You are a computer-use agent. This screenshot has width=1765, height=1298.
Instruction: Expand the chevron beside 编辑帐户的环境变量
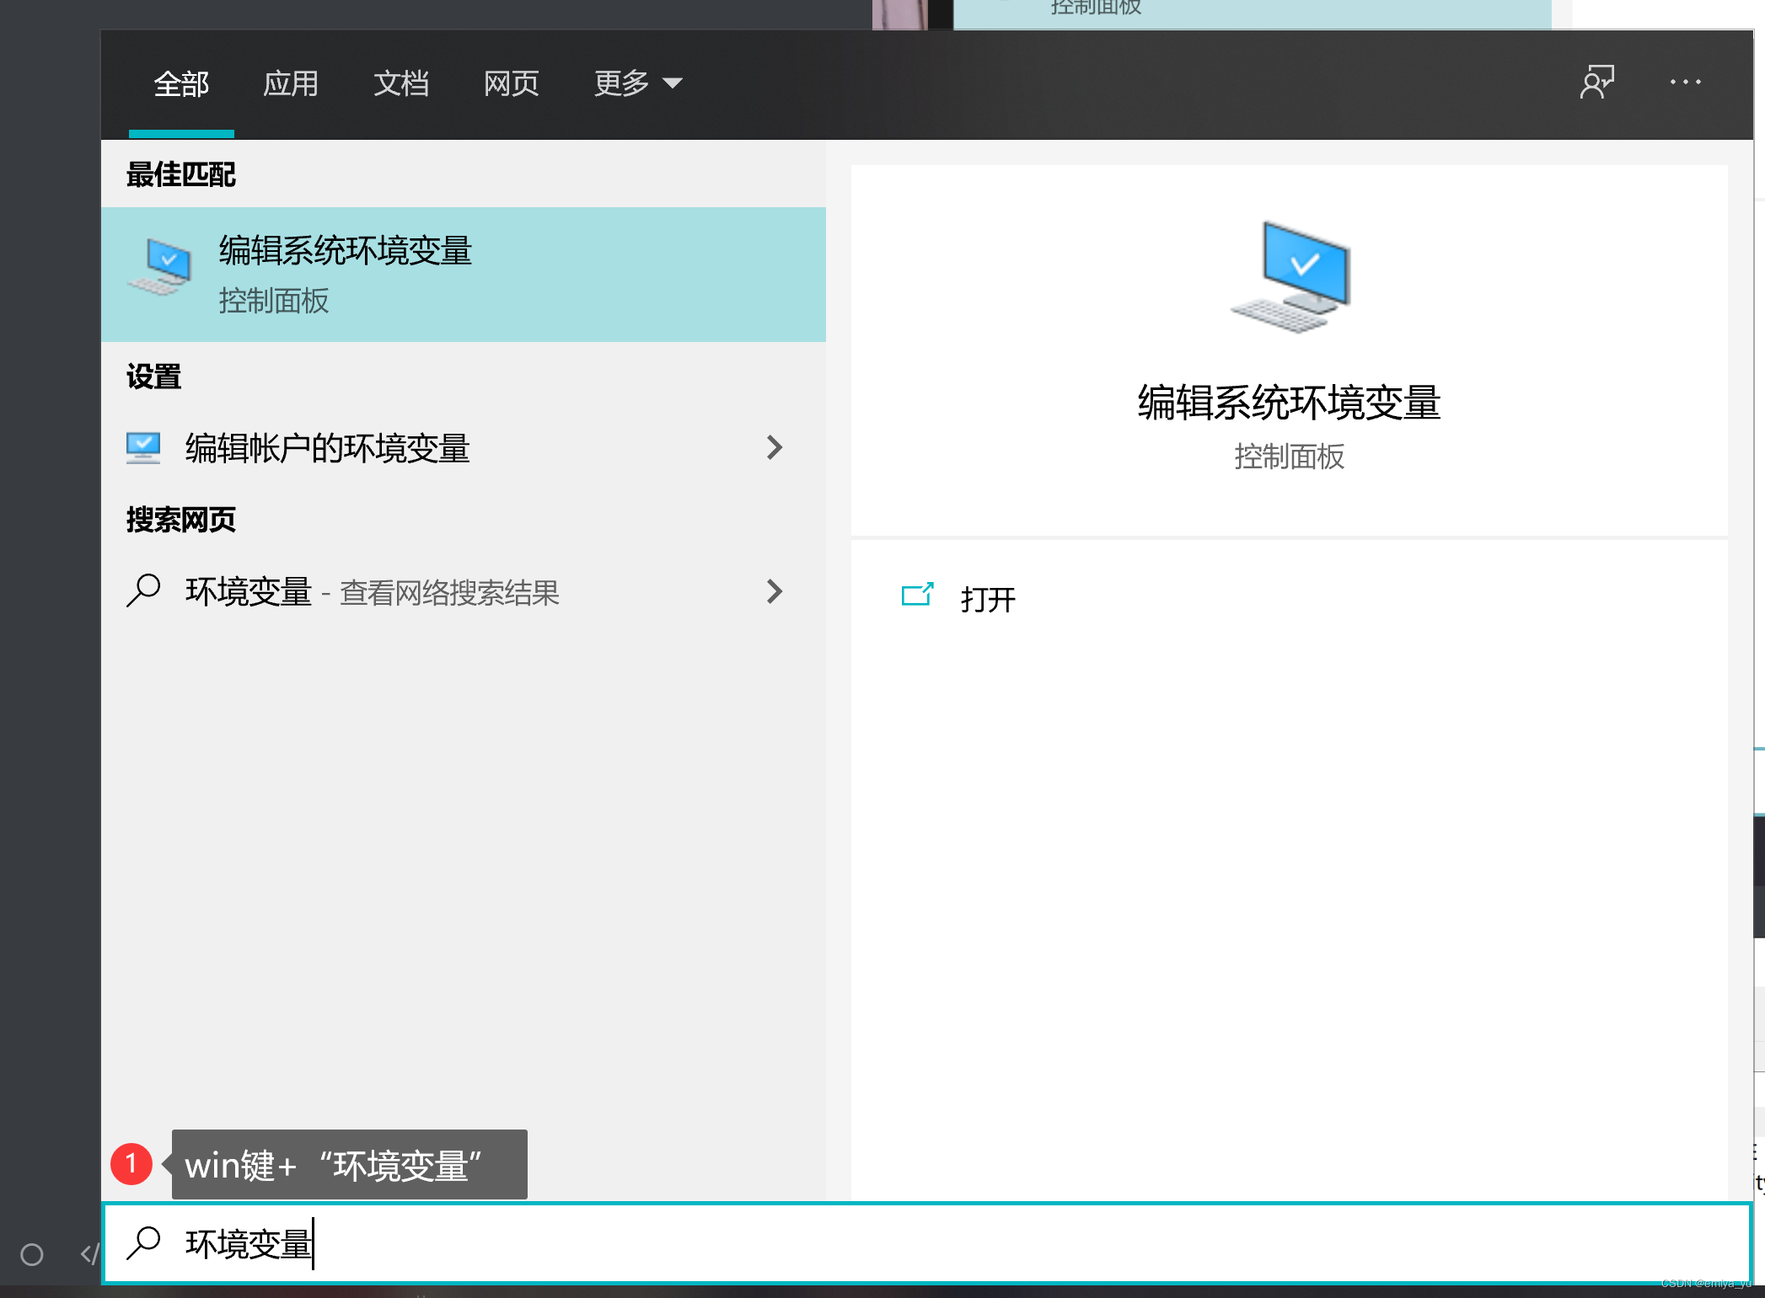775,447
